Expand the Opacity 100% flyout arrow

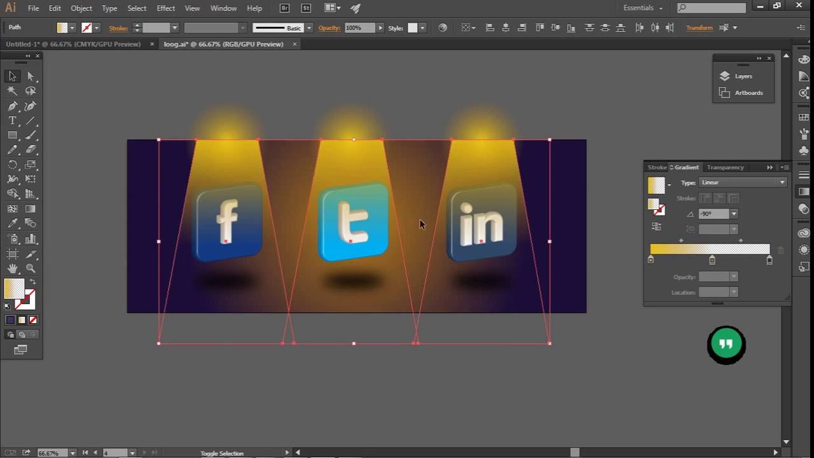[380, 28]
